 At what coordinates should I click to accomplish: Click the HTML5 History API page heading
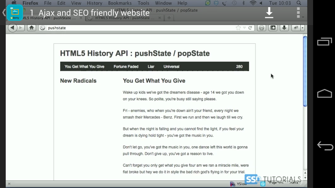click(135, 53)
